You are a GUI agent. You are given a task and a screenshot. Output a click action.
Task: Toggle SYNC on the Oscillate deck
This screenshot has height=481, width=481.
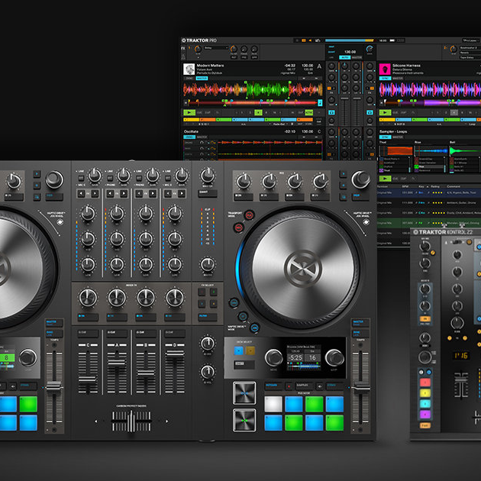[189, 137]
